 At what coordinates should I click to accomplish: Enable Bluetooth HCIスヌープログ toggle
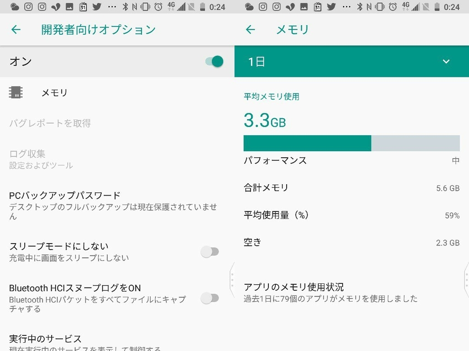tap(210, 298)
